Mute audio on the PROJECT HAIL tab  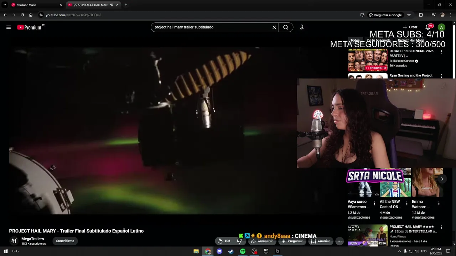click(x=112, y=5)
